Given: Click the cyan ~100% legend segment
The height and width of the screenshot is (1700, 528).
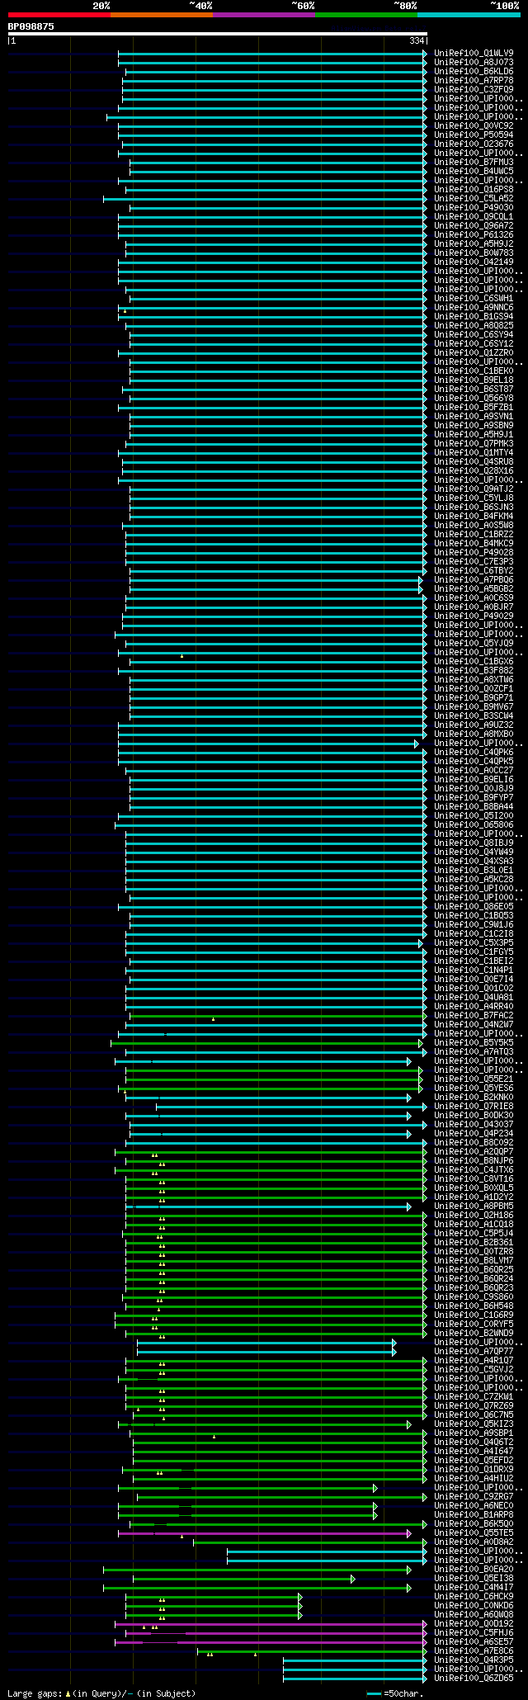Looking at the screenshot, I should (x=469, y=15).
